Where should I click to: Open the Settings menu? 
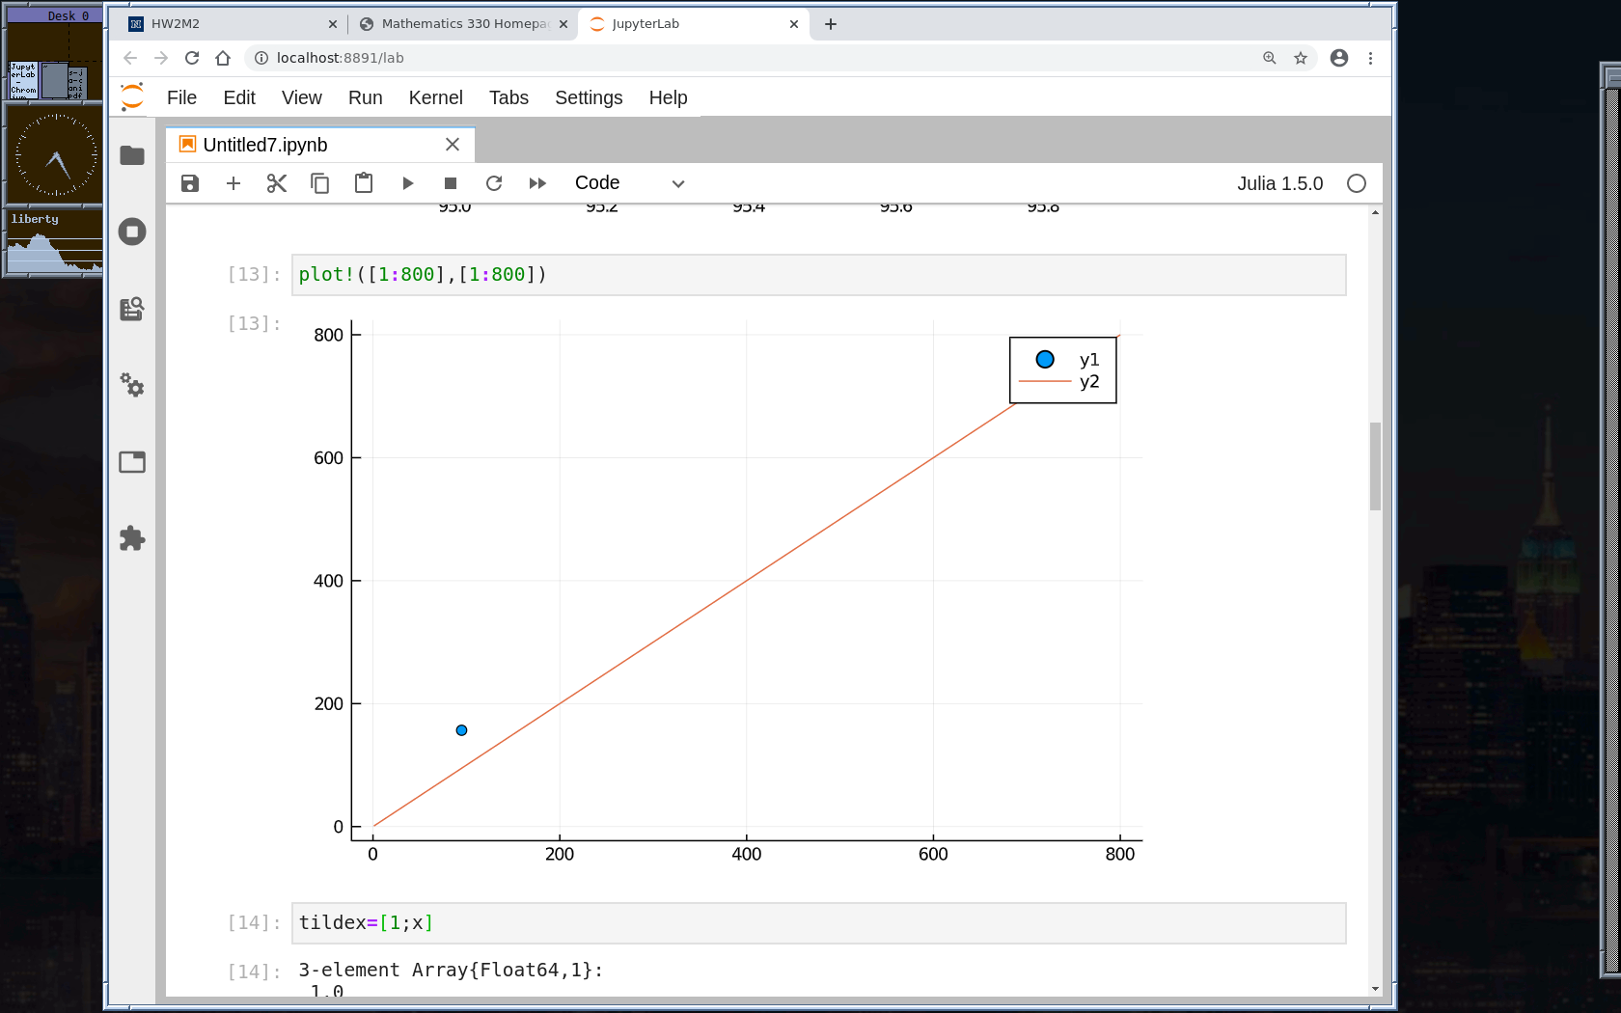[x=588, y=97]
